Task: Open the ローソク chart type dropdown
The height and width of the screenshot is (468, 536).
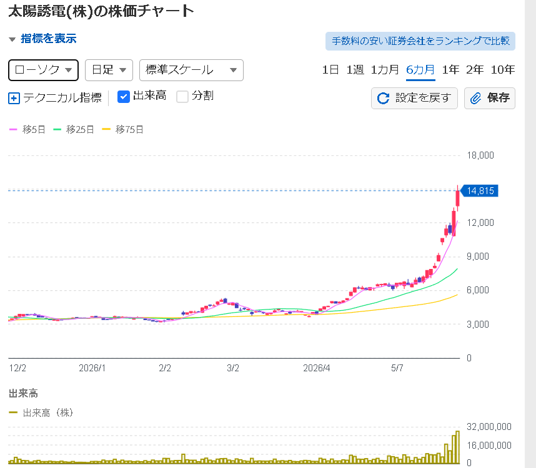Action: point(43,70)
